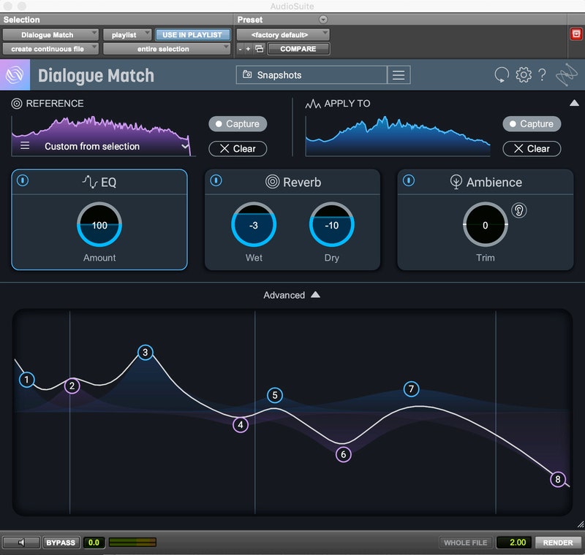The width and height of the screenshot is (585, 555).
Task: Select EQ node 3 on the curve
Action: (146, 353)
